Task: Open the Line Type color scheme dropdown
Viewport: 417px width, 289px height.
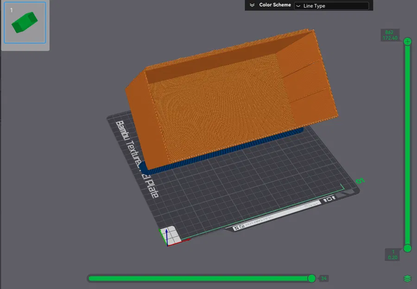Action: pyautogui.click(x=331, y=6)
